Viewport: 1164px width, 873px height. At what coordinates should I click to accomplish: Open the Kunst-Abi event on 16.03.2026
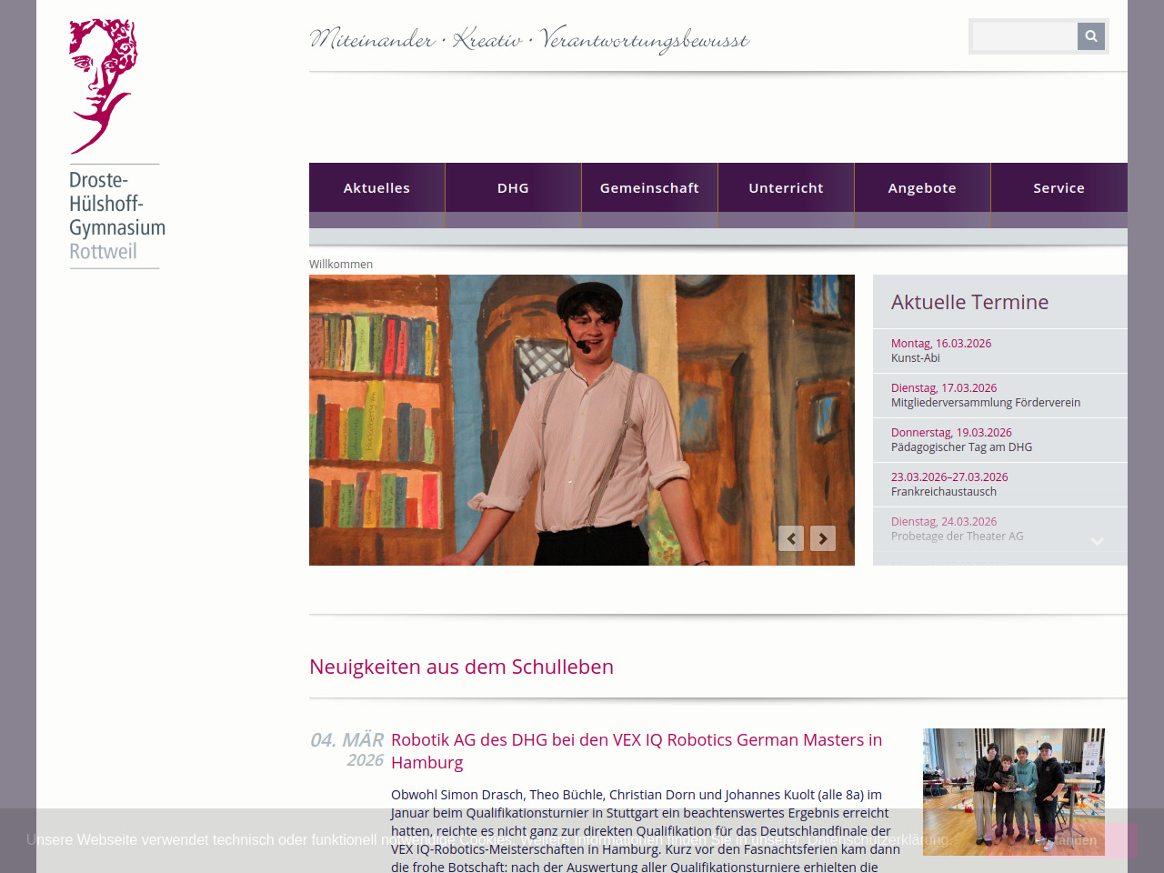pyautogui.click(x=940, y=351)
